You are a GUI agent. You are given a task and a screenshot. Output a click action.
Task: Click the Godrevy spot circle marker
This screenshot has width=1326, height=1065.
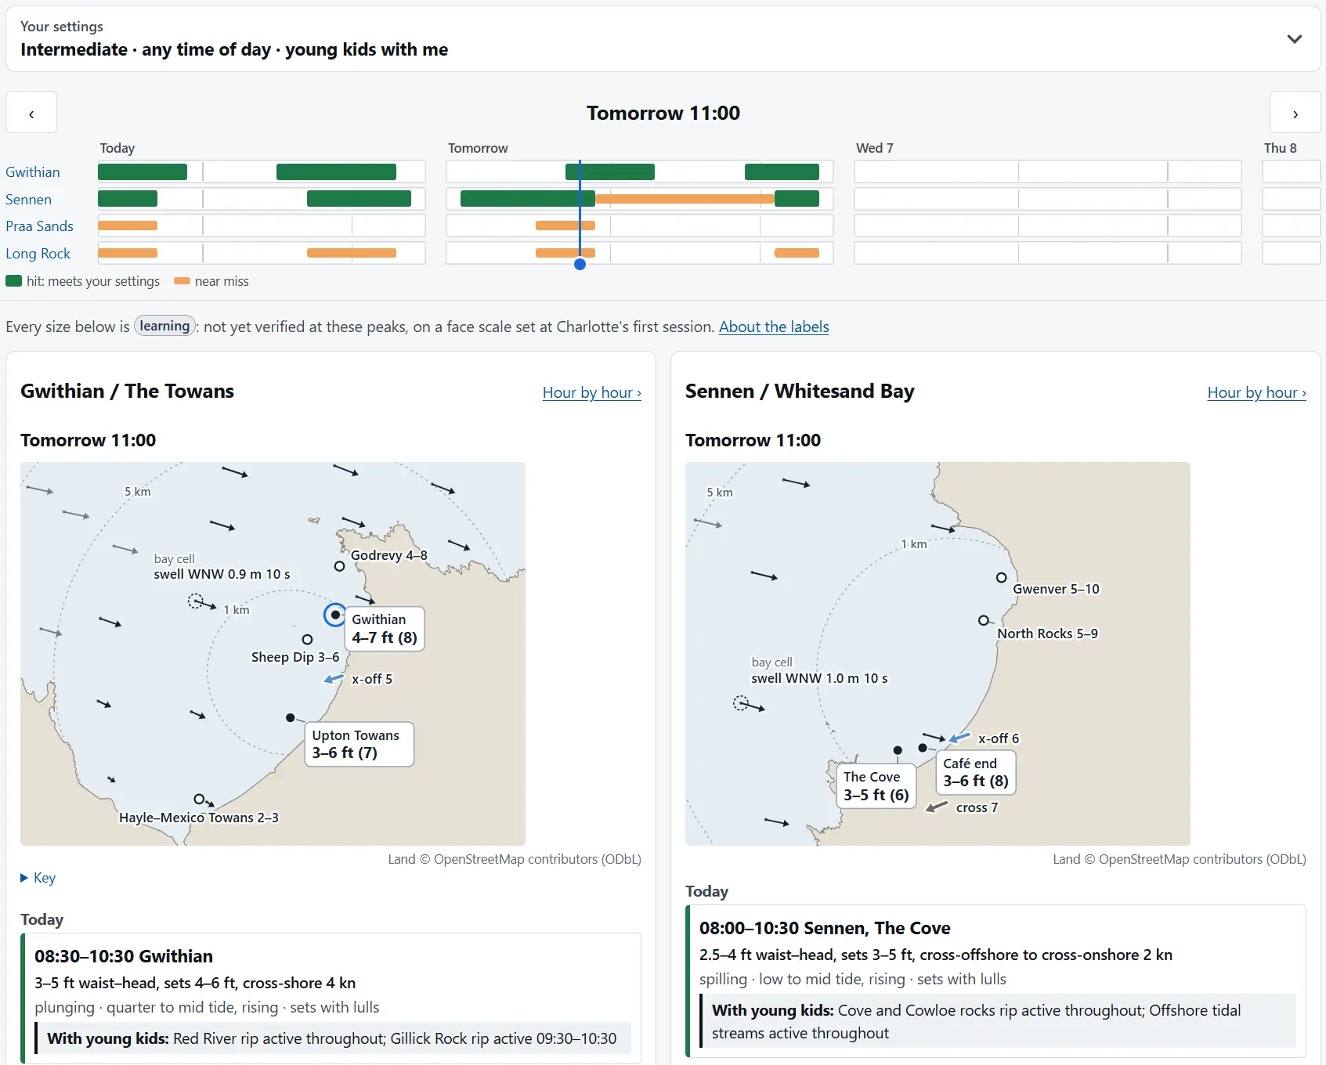[339, 566]
